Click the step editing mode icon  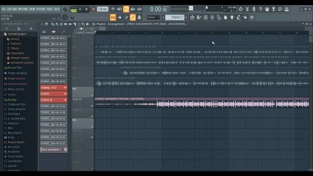tap(126, 18)
